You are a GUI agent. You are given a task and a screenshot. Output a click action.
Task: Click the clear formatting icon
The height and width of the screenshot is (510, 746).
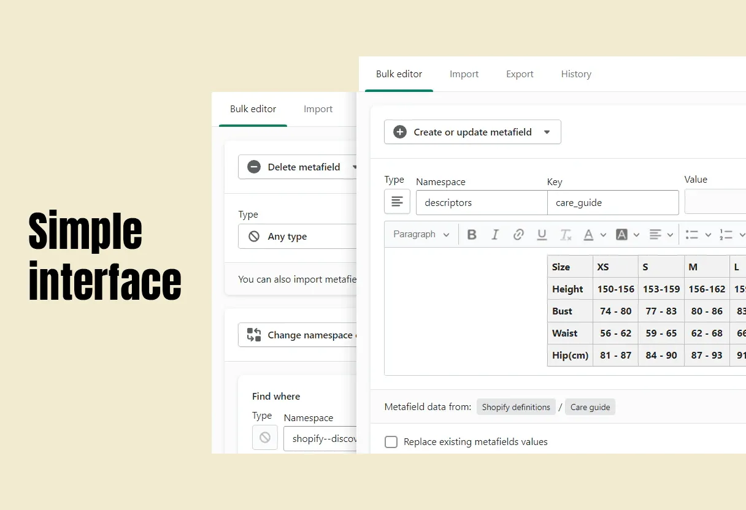tap(566, 235)
